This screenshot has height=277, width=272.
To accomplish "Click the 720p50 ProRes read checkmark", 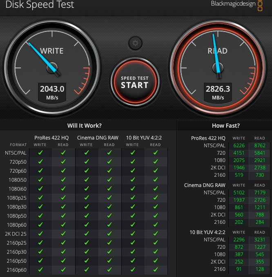I will click(x=63, y=162).
